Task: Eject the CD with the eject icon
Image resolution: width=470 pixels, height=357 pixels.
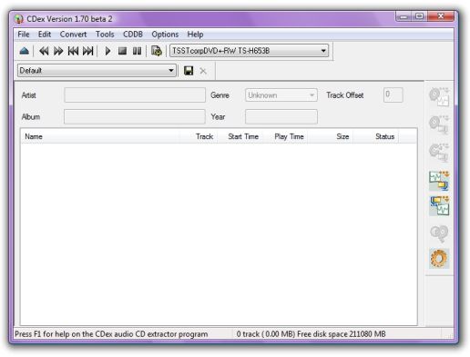Action: pyautogui.click(x=25, y=51)
